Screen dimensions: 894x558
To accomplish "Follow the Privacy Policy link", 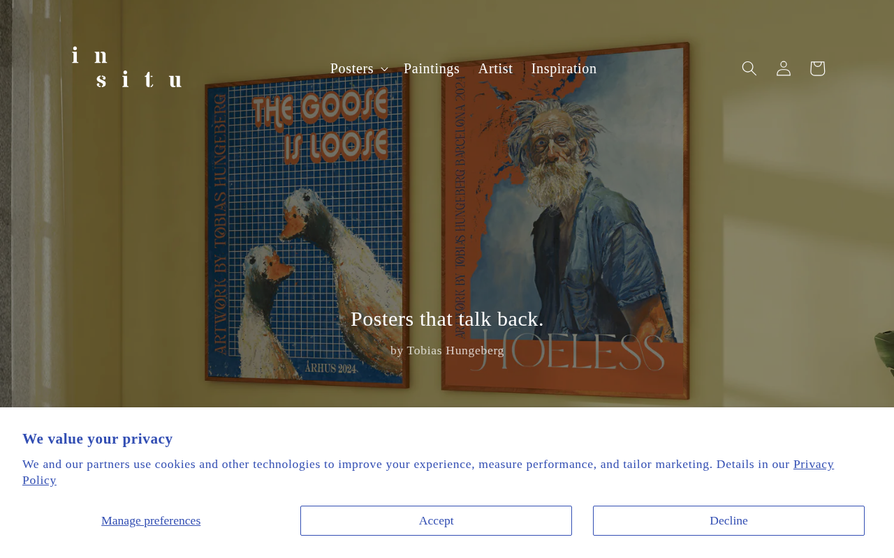I will tap(428, 472).
